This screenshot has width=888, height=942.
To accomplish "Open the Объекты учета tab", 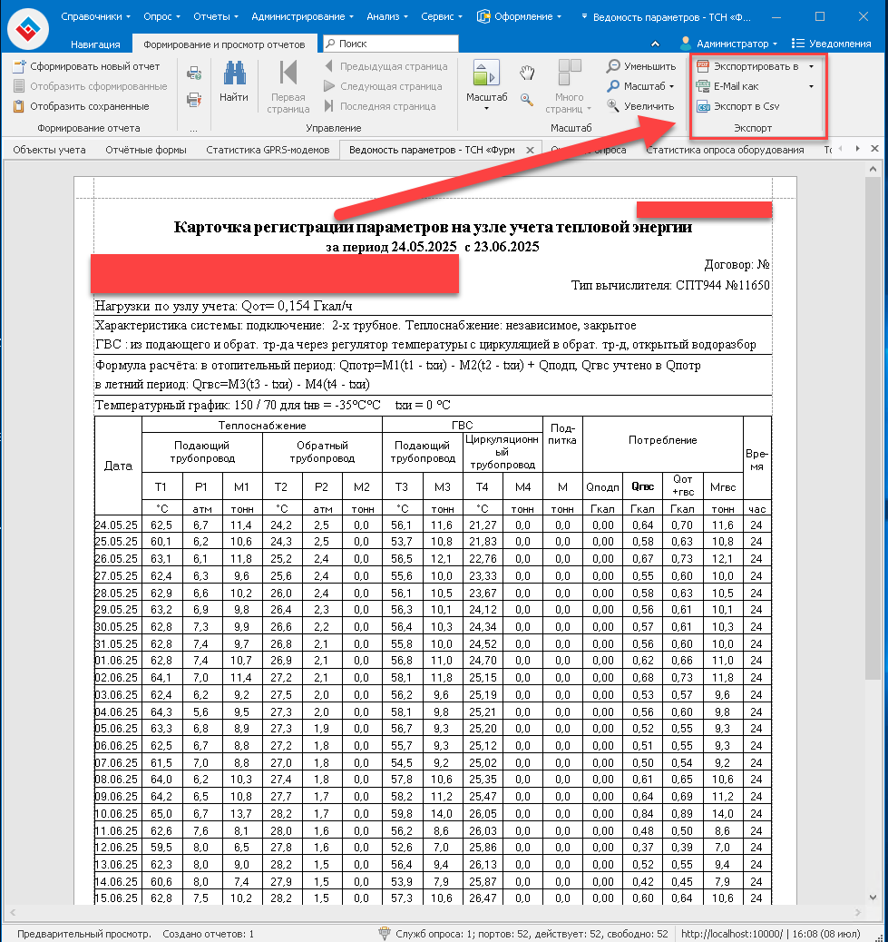I will pos(49,150).
